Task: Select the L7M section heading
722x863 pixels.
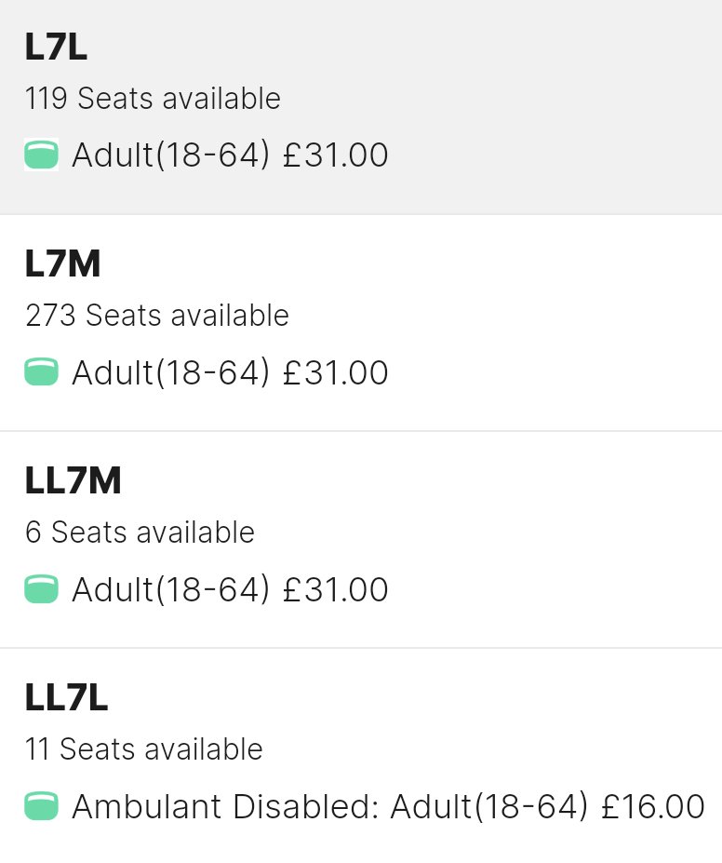Action: (62, 263)
